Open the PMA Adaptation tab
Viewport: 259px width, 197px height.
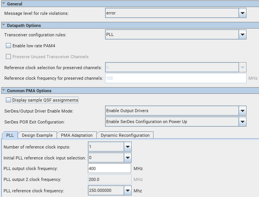pyautogui.click(x=77, y=135)
